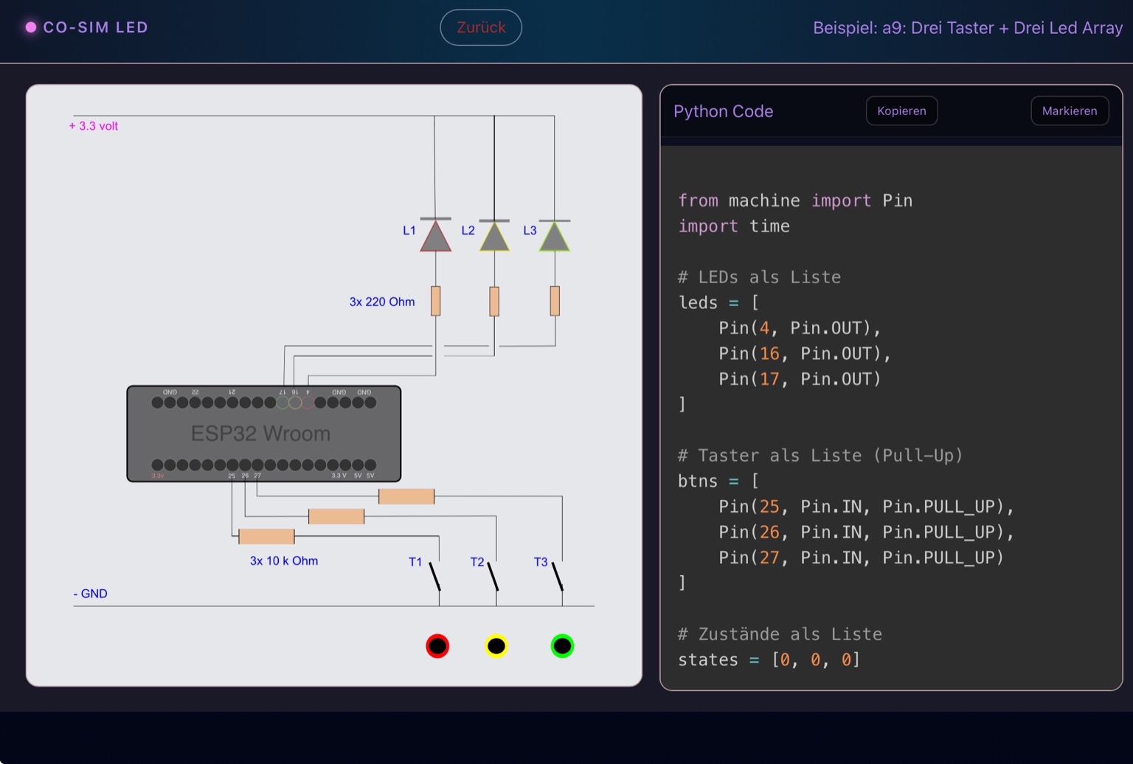Click the states list line in code

tap(768, 659)
